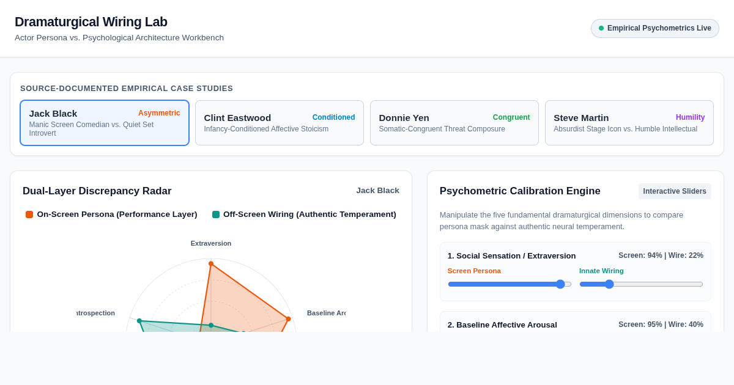Click the orange Extraversion data point on radar
The width and height of the screenshot is (734, 385).
coord(211,264)
